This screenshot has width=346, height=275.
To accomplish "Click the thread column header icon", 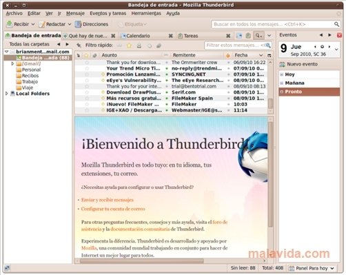I will tap(79, 55).
